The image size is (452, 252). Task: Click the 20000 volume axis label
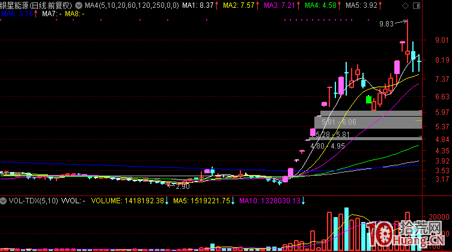tap(439, 217)
